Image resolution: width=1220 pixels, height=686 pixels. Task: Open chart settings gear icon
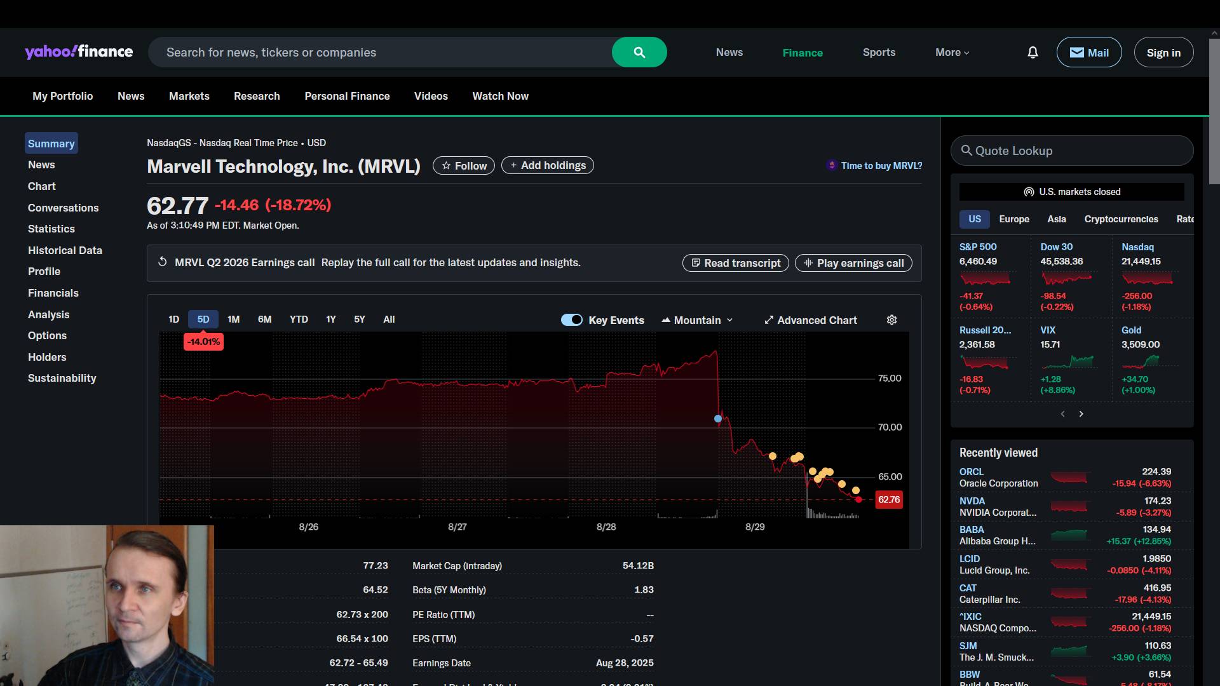tap(891, 320)
